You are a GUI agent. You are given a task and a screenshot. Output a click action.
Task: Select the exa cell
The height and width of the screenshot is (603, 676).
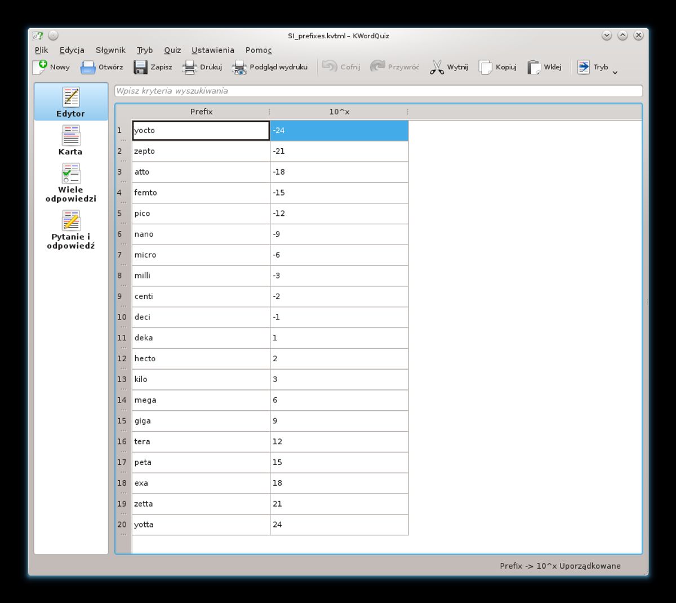click(201, 483)
